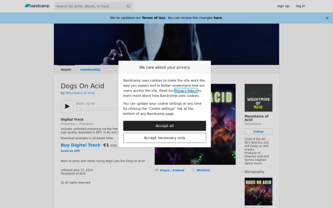Image resolution: width=333 pixels, height=208 pixels.
Task: Click the share arrow icon
Action: point(157,170)
